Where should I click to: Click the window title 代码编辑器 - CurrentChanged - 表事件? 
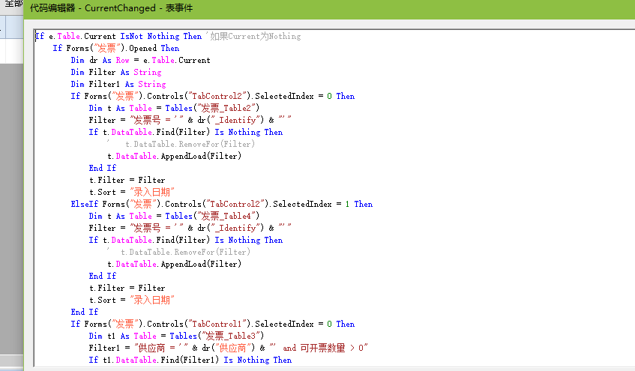tap(112, 8)
